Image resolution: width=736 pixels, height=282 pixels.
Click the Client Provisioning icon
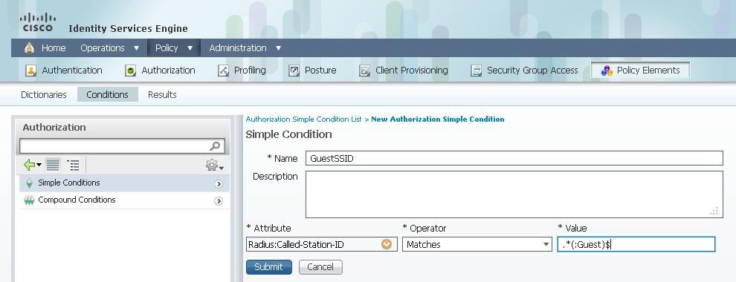365,70
